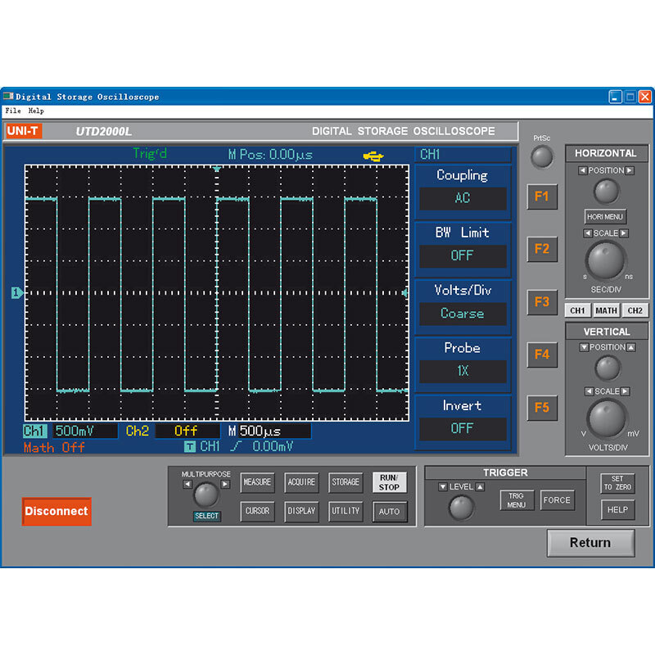Increase horizontal SCALE with right arrow
The height and width of the screenshot is (655, 655).
click(x=624, y=233)
